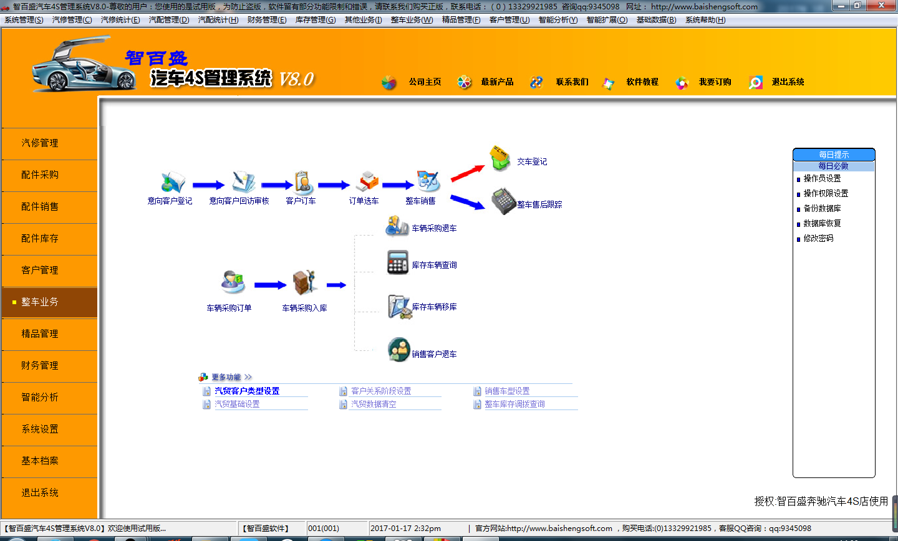Open the 销售客户退车 icon
The image size is (898, 541).
tap(399, 350)
